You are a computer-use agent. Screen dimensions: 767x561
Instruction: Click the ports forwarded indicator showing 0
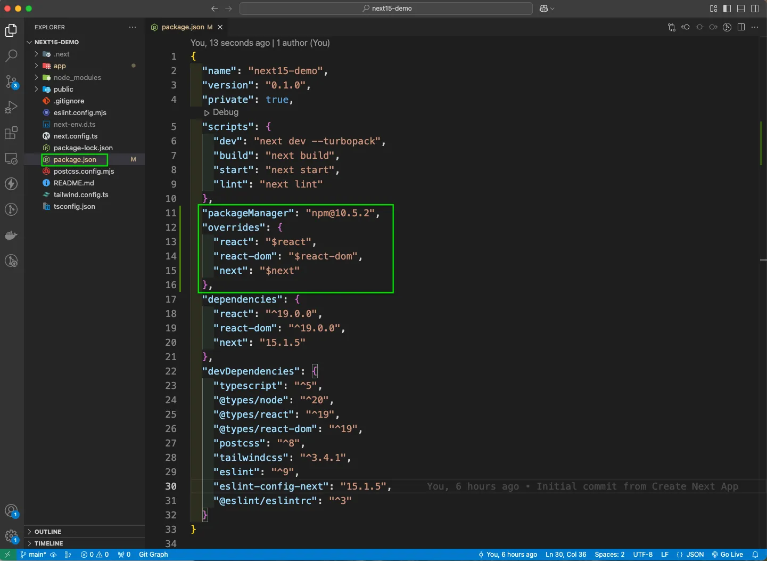click(124, 555)
